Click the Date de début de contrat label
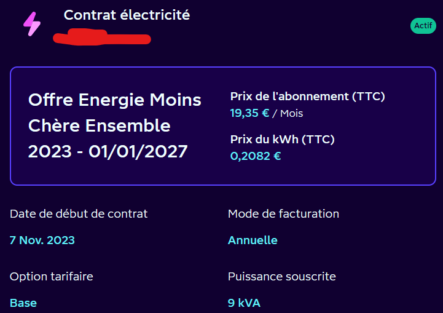443x313 pixels. point(79,214)
